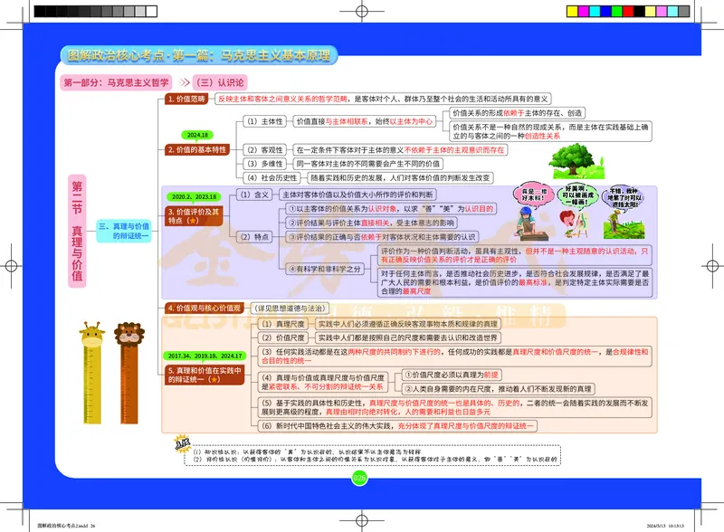724x532 pixels.
Task: Select the farmer character in the comic strip
Action: [x=615, y=222]
